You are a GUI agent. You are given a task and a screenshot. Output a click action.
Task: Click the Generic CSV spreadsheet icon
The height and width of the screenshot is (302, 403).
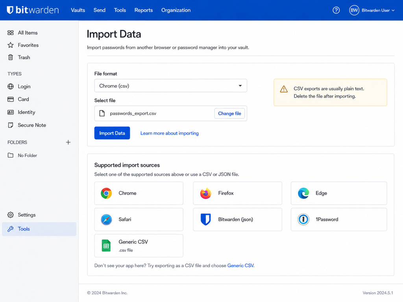[x=106, y=245]
